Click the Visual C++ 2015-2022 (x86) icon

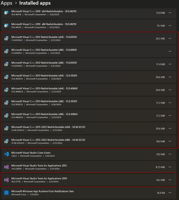6,141
